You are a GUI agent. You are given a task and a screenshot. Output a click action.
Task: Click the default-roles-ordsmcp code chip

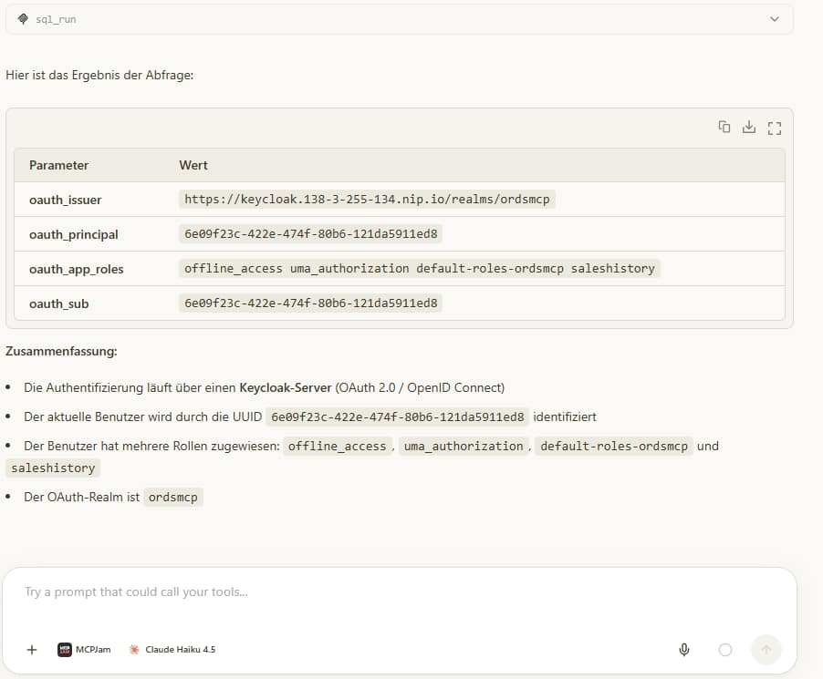(x=614, y=447)
